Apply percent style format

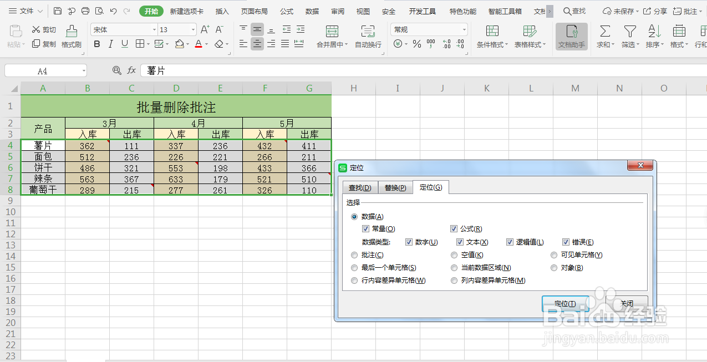(x=417, y=44)
